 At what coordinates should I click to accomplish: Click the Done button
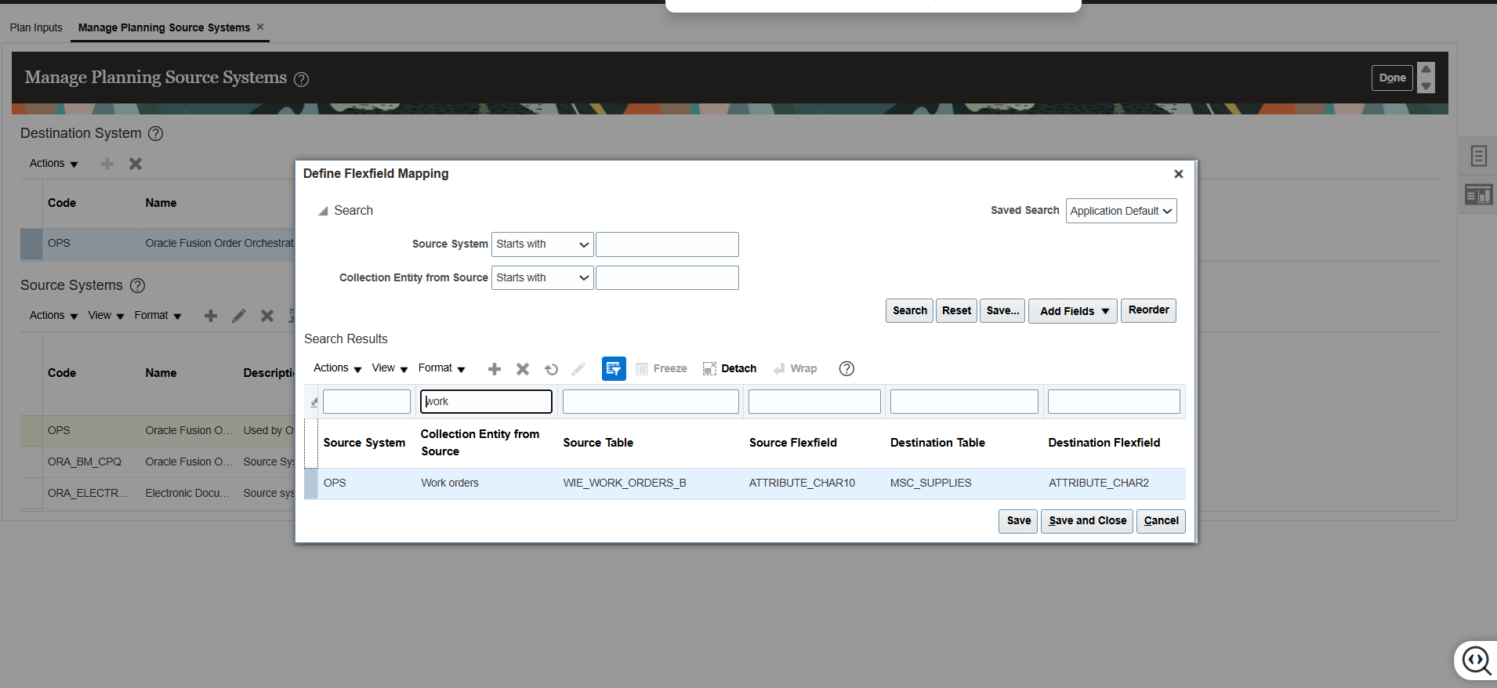point(1392,78)
